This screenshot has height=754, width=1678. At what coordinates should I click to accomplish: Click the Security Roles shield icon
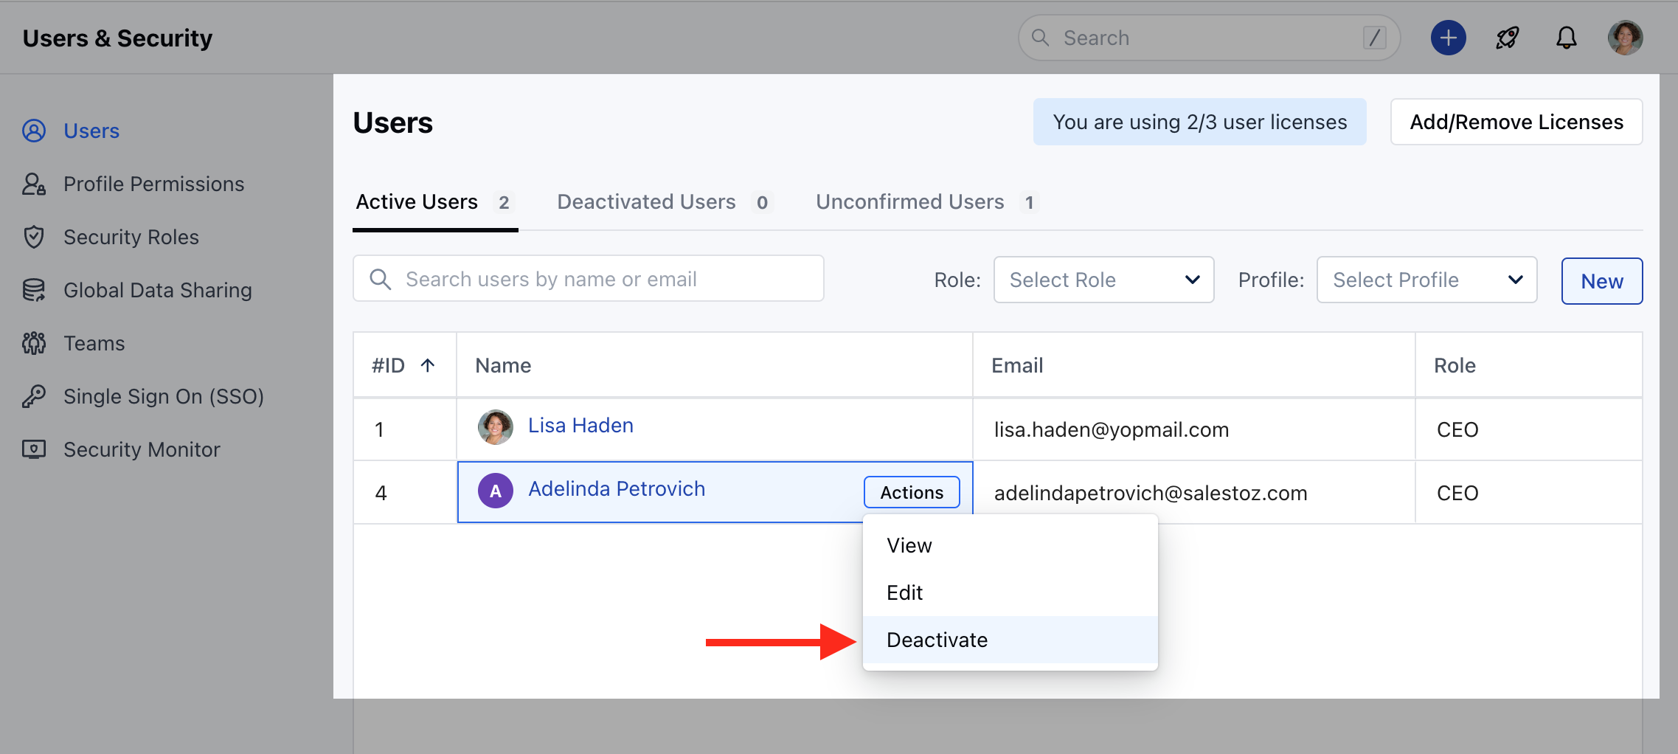coord(34,237)
